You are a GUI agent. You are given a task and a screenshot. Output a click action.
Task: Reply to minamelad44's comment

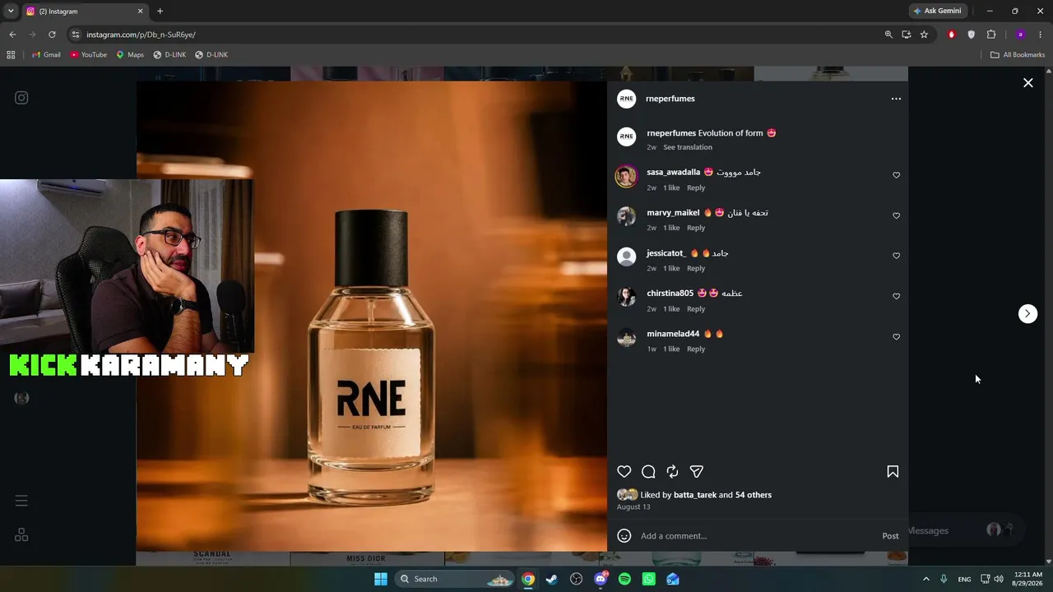pyautogui.click(x=696, y=349)
